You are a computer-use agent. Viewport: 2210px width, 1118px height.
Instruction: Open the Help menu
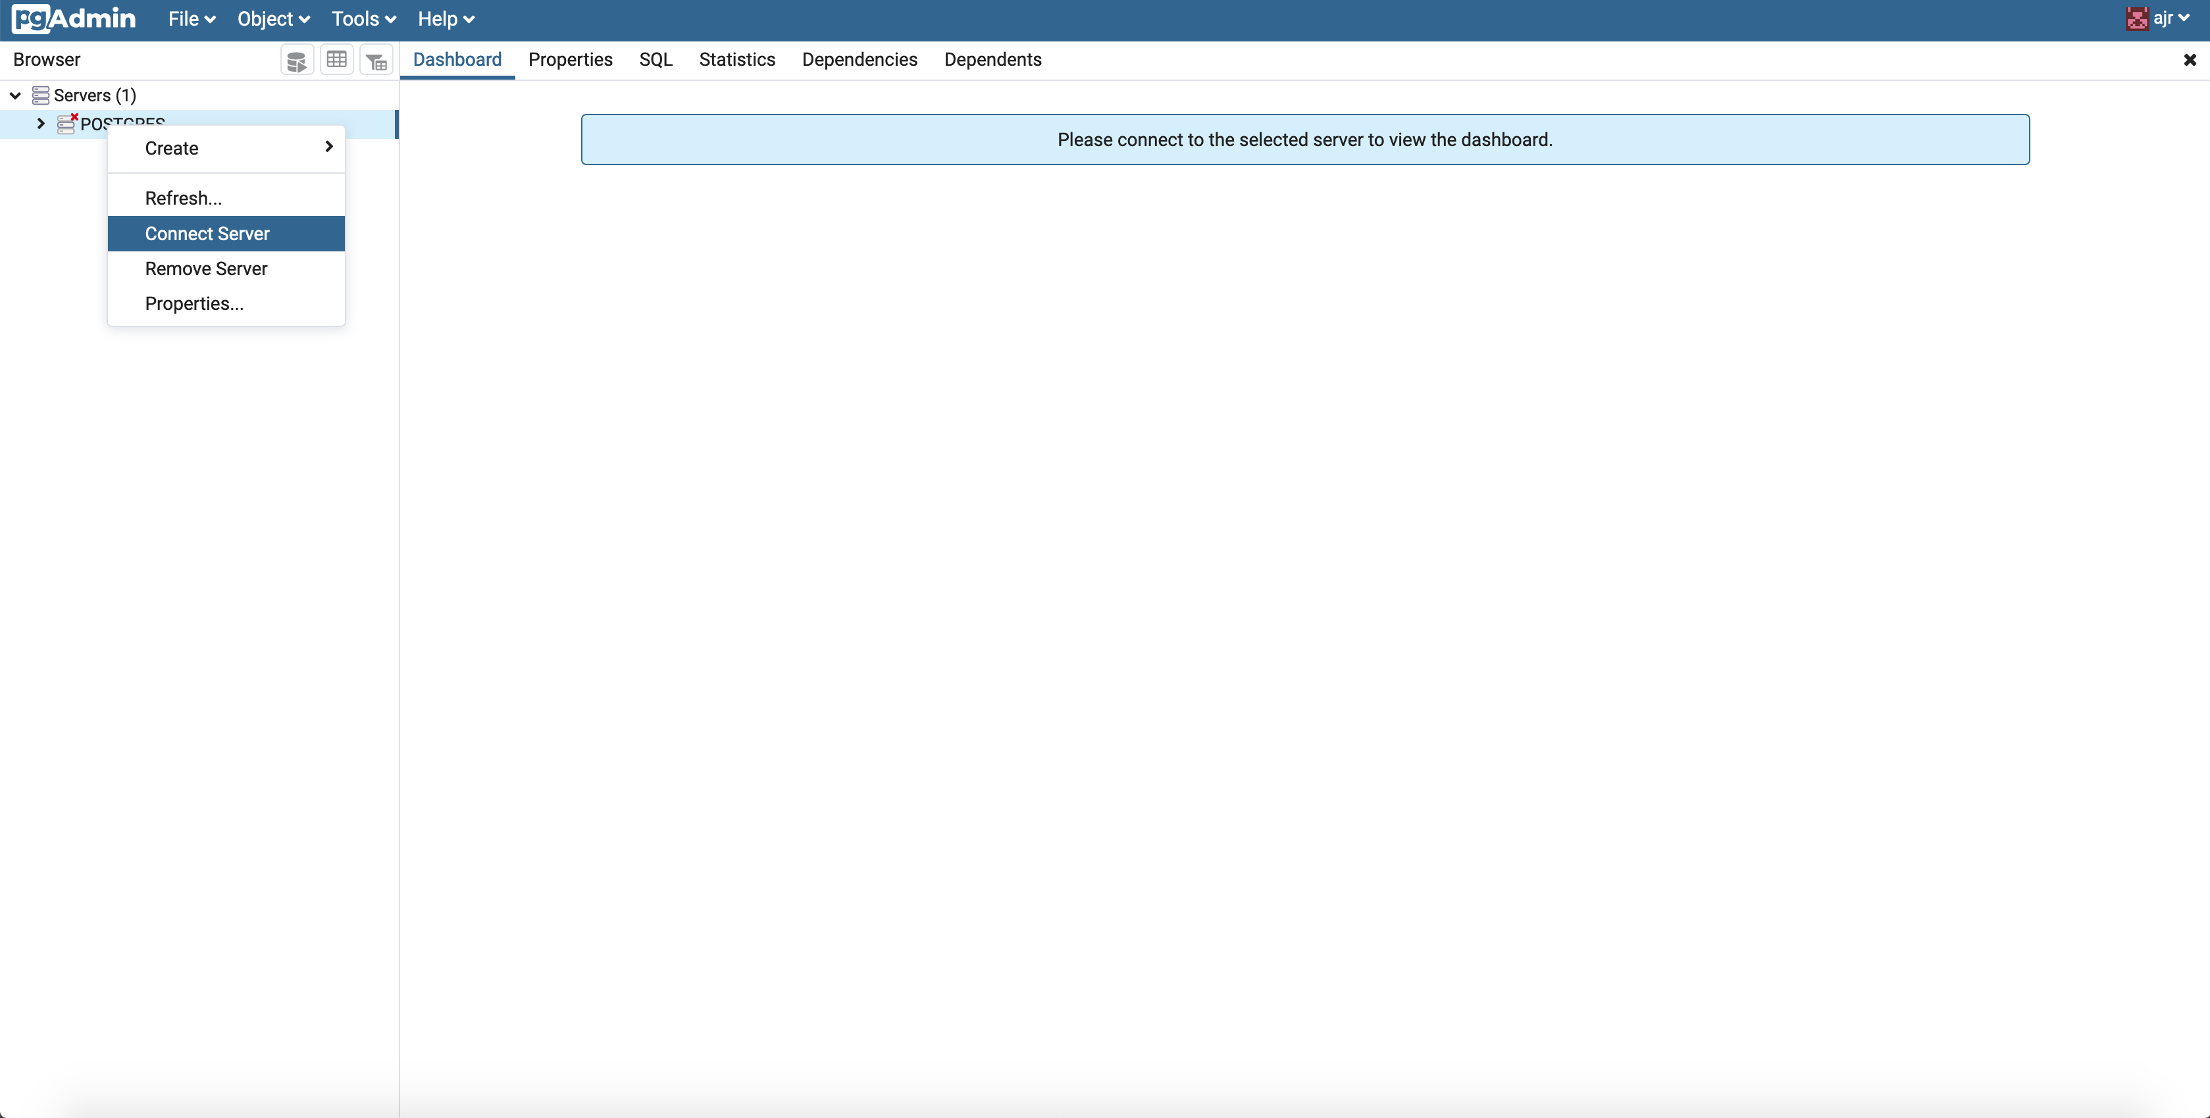tap(444, 19)
